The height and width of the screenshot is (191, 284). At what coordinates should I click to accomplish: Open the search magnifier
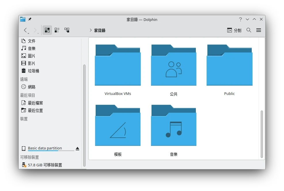pos(249,30)
